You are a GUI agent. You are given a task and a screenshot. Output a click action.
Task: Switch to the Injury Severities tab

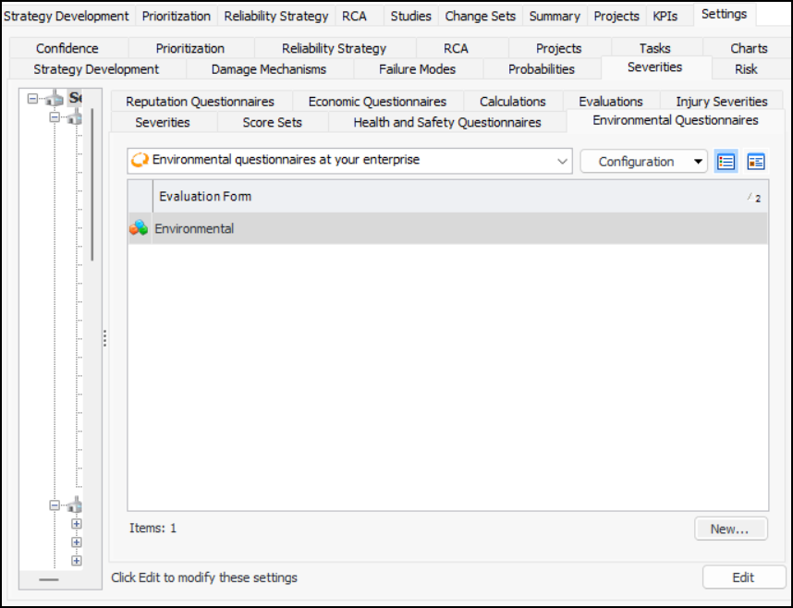(722, 102)
